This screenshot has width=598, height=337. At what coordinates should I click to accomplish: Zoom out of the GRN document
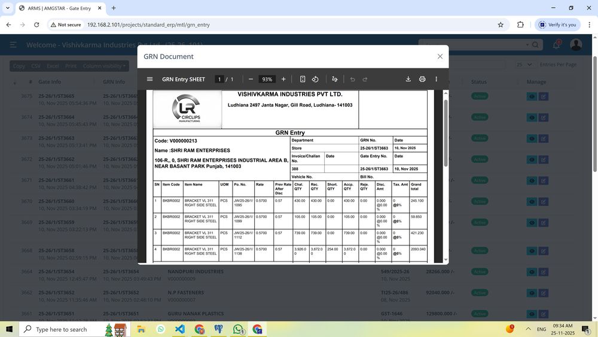(251, 79)
